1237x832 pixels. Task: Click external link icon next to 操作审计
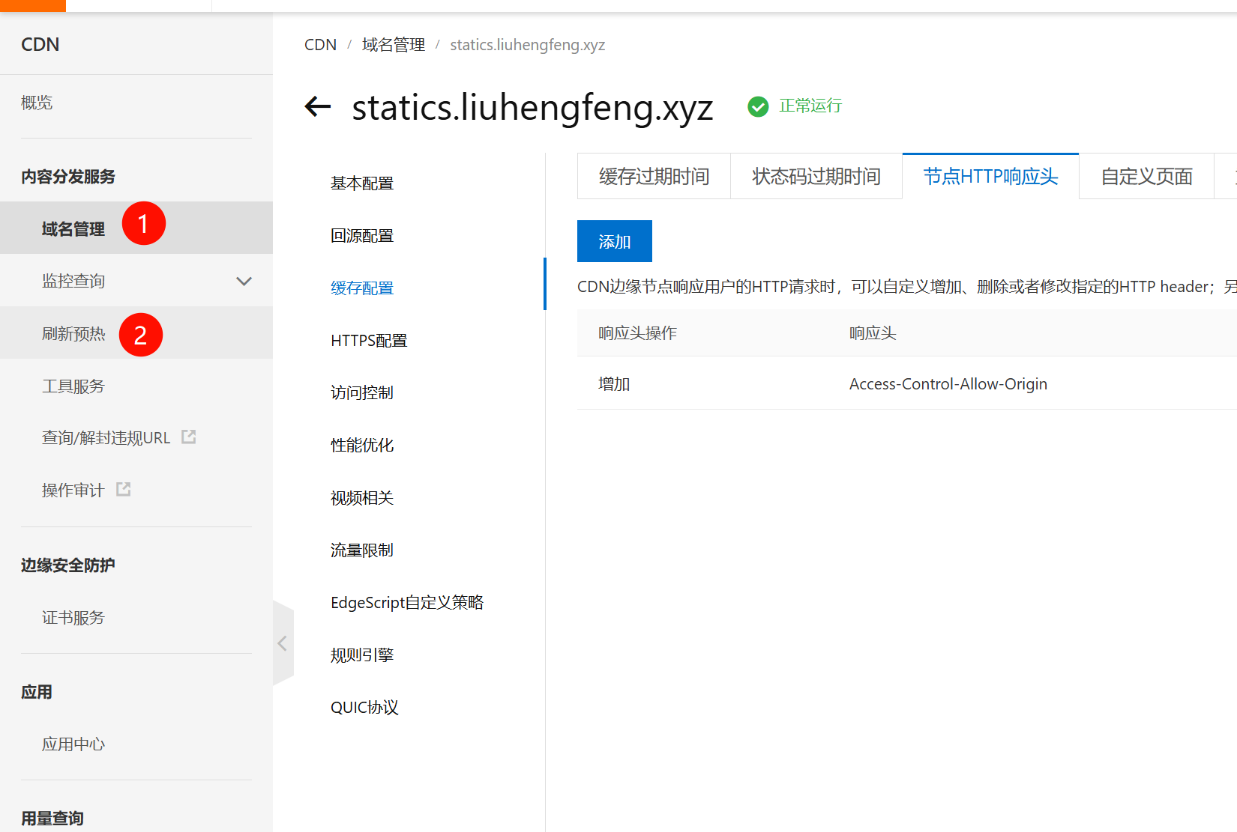pos(124,490)
